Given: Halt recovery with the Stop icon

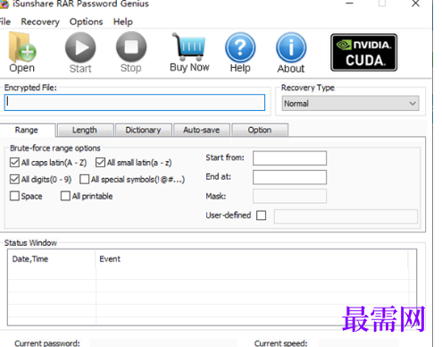Looking at the screenshot, I should pyautogui.click(x=131, y=47).
